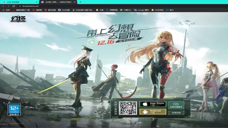Viewport: 228px width, 128px height.
Task: Click the QR code for game download
Action: 128,108
